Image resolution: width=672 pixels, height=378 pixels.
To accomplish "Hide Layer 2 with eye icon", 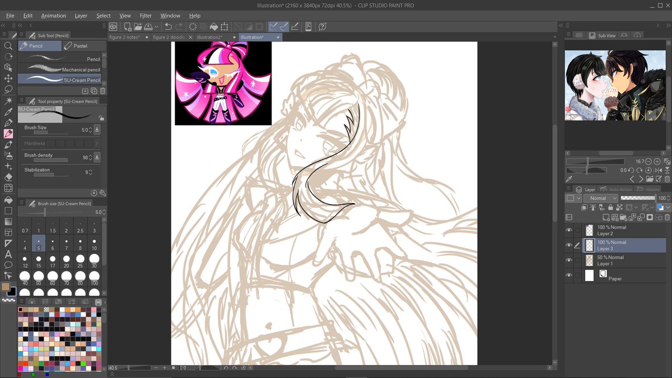I will tap(569, 230).
